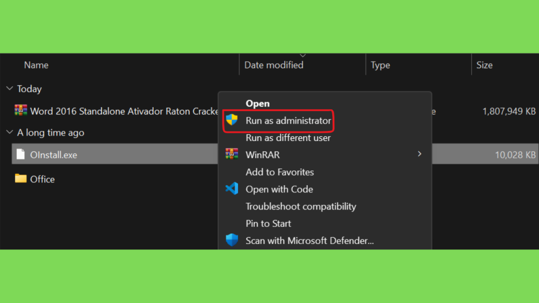Screen dimensions: 539x303
Task: Select Open with Code
Action: coord(279,189)
